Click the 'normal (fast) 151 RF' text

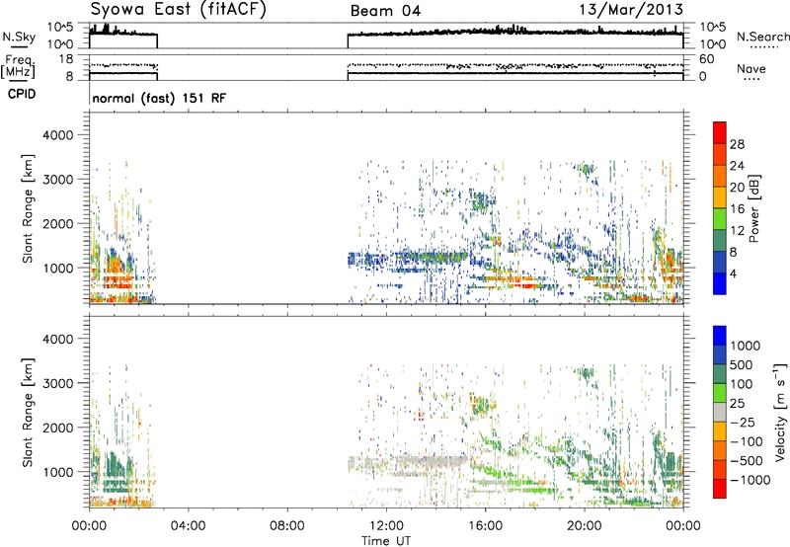point(159,98)
